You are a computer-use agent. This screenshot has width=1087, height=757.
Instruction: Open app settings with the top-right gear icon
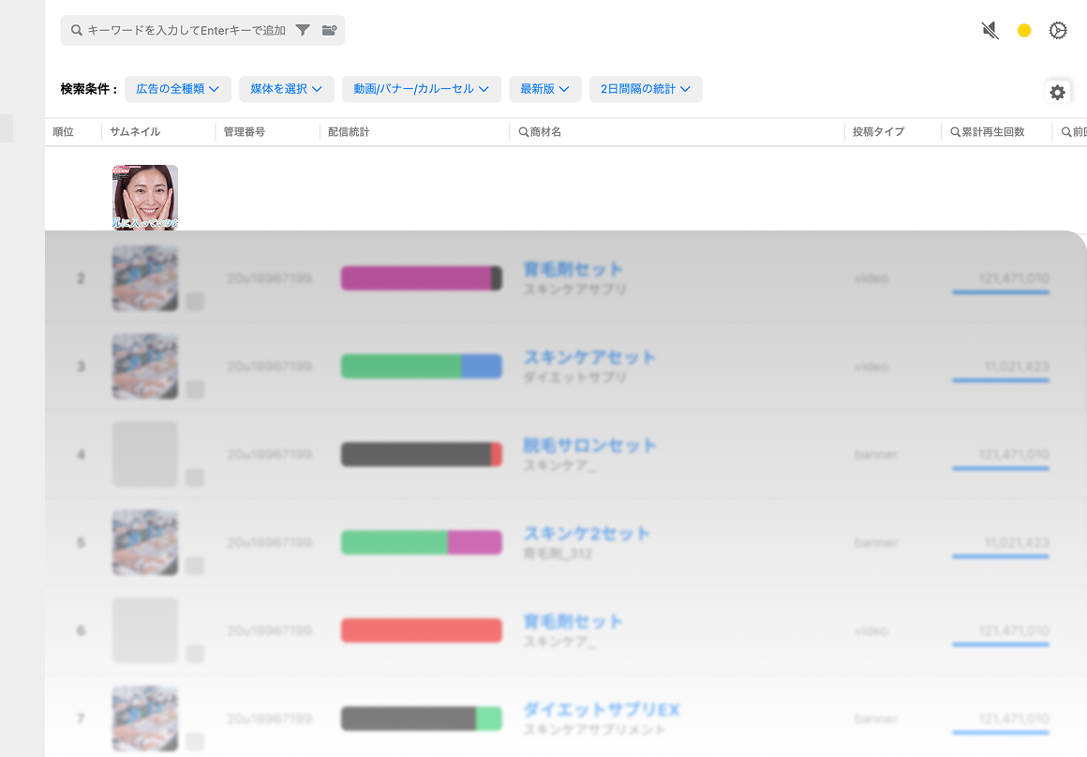(1058, 30)
